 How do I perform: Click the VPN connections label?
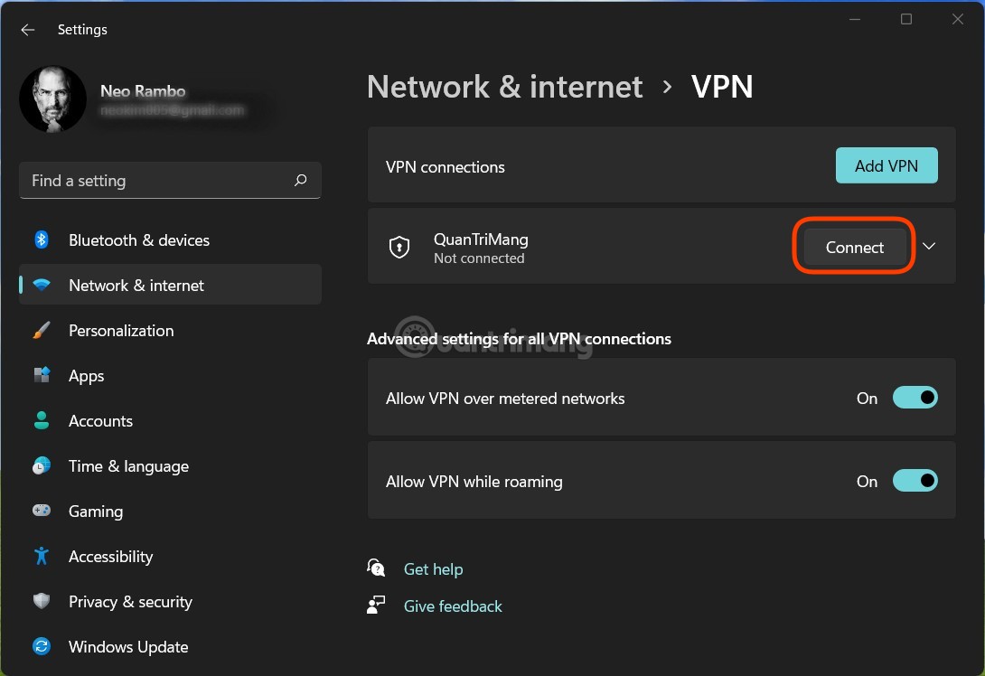pos(445,167)
